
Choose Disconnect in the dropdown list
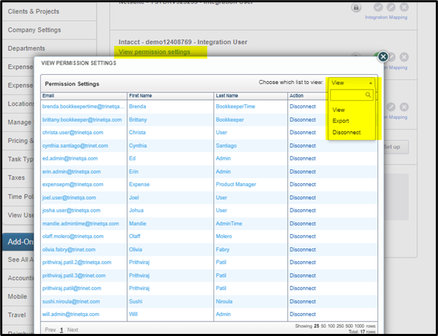click(346, 132)
